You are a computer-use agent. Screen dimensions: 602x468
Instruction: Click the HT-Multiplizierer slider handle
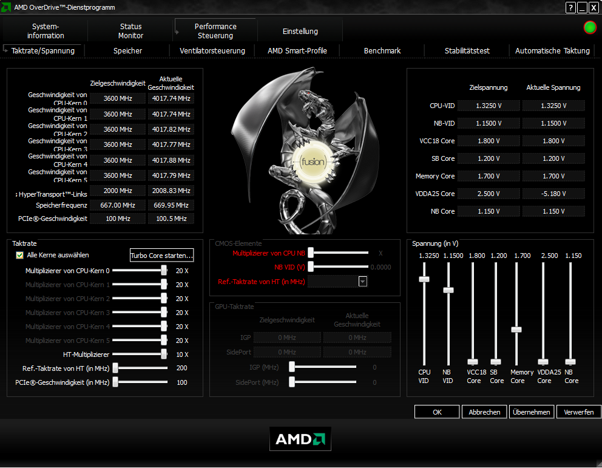(164, 354)
